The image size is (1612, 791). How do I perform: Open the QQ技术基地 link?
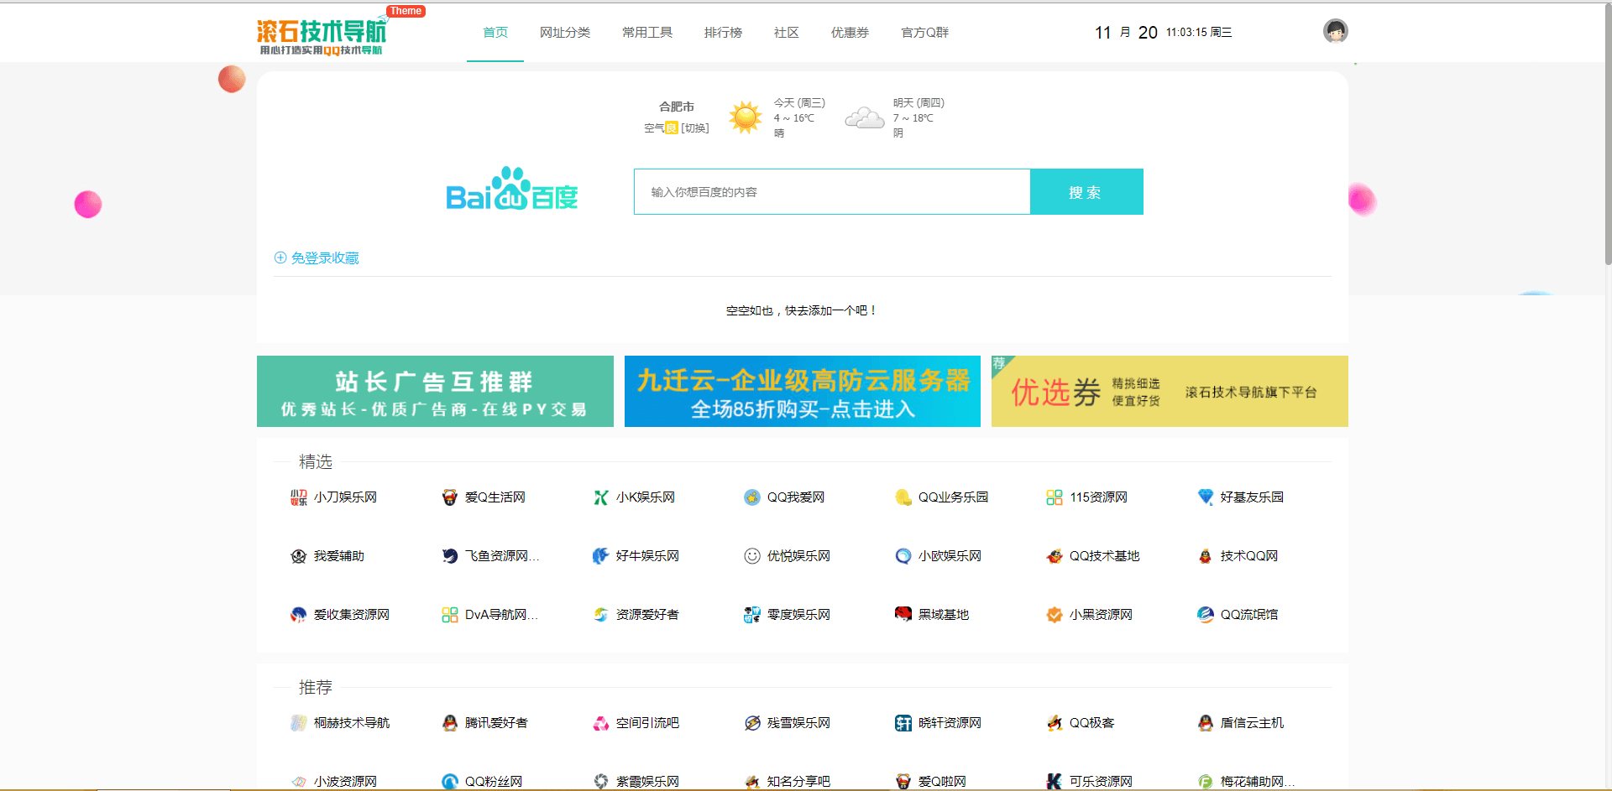1103,556
